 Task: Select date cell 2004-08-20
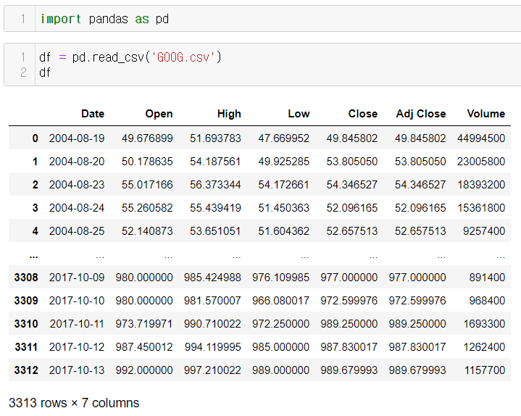77,162
